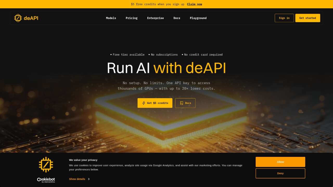Click the "No subscriptions" text
This screenshot has height=187, width=333.
pyautogui.click(x=164, y=55)
